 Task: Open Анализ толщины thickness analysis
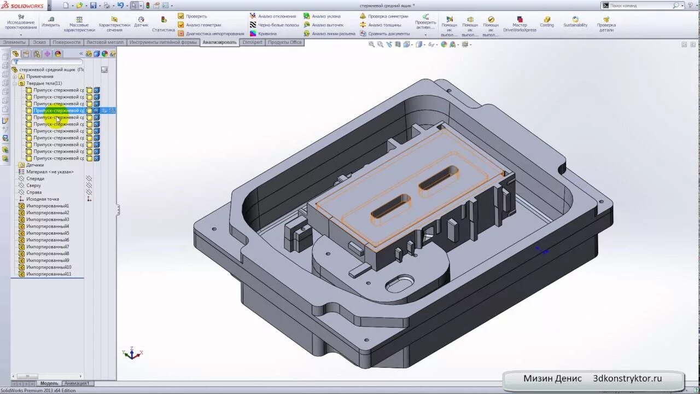click(x=380, y=25)
